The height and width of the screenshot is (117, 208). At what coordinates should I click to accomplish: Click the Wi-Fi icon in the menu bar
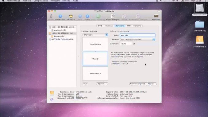click(173, 1)
